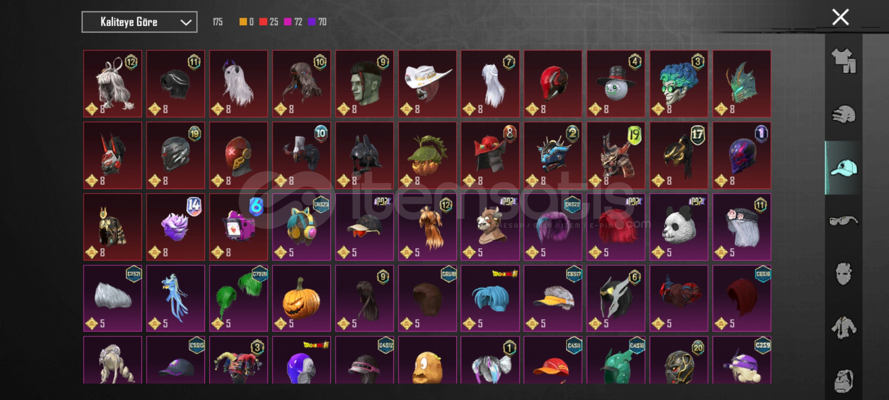Select the snowman top hat item
The image size is (889, 400).
(x=616, y=84)
